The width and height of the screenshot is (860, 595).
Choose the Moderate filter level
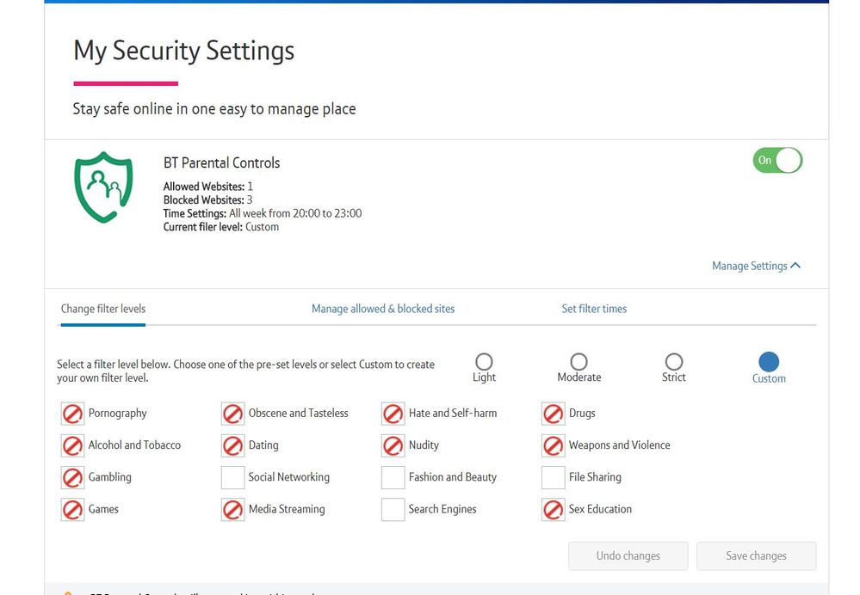click(578, 362)
